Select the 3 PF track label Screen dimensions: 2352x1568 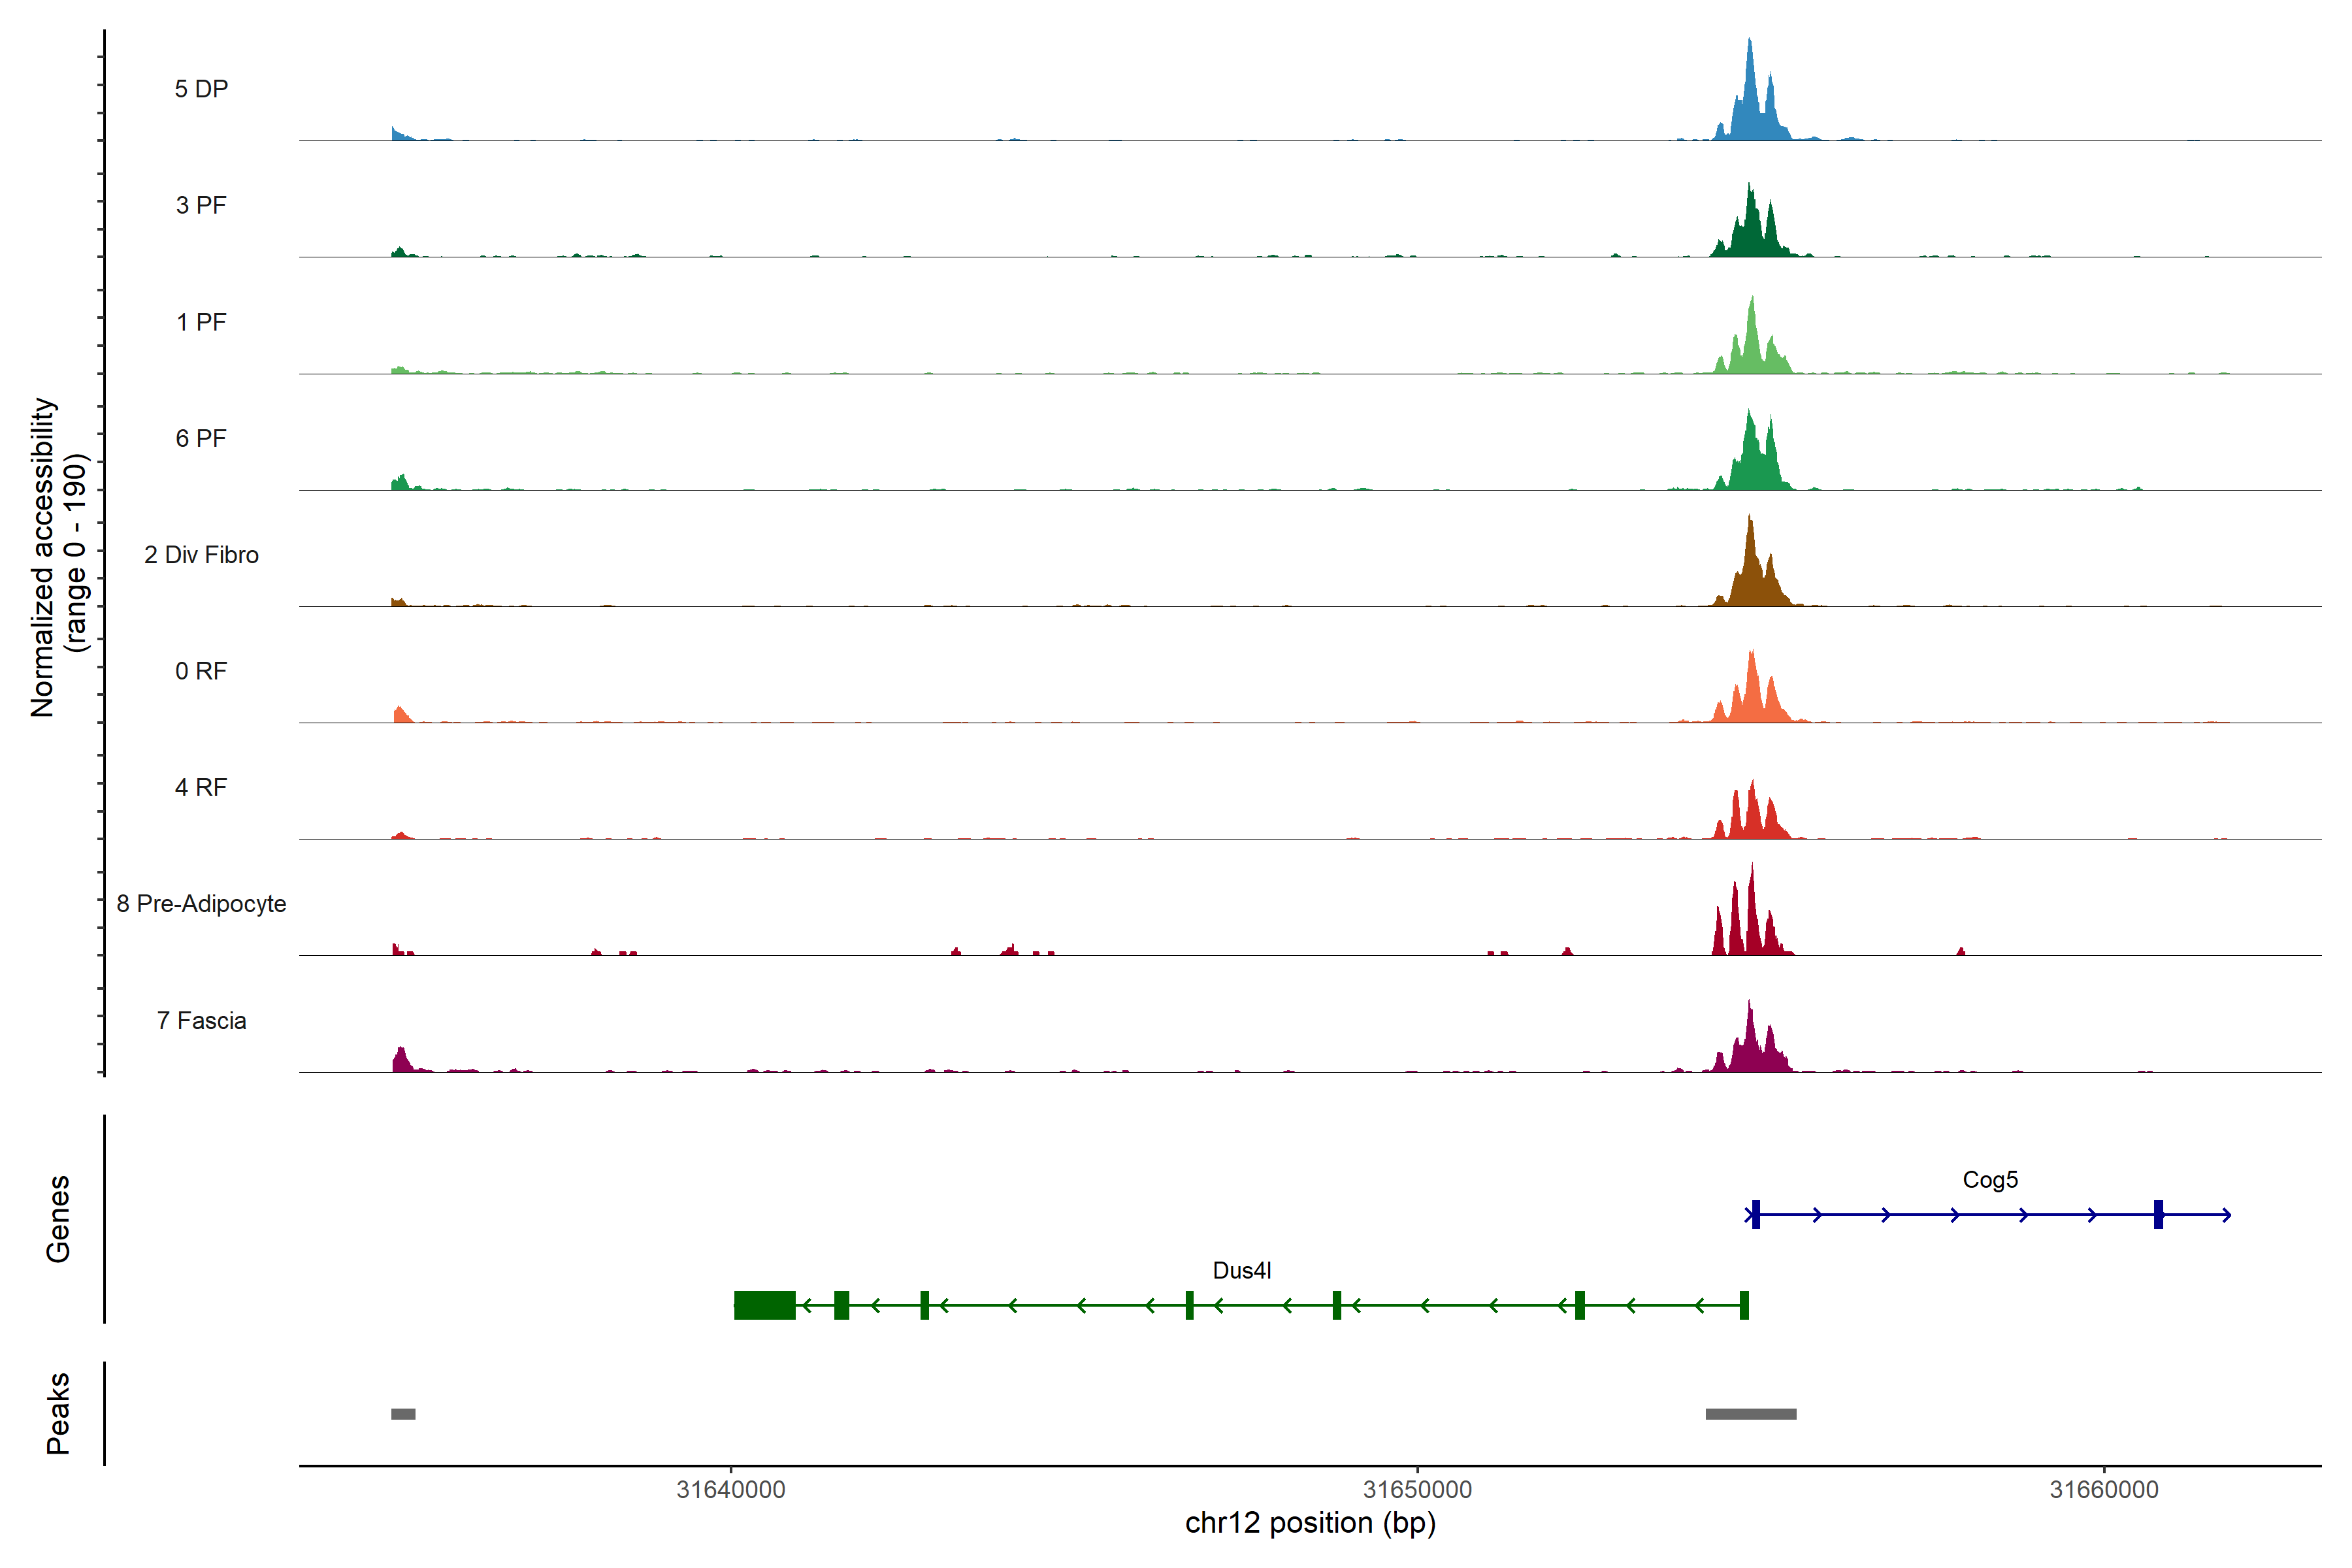201,205
